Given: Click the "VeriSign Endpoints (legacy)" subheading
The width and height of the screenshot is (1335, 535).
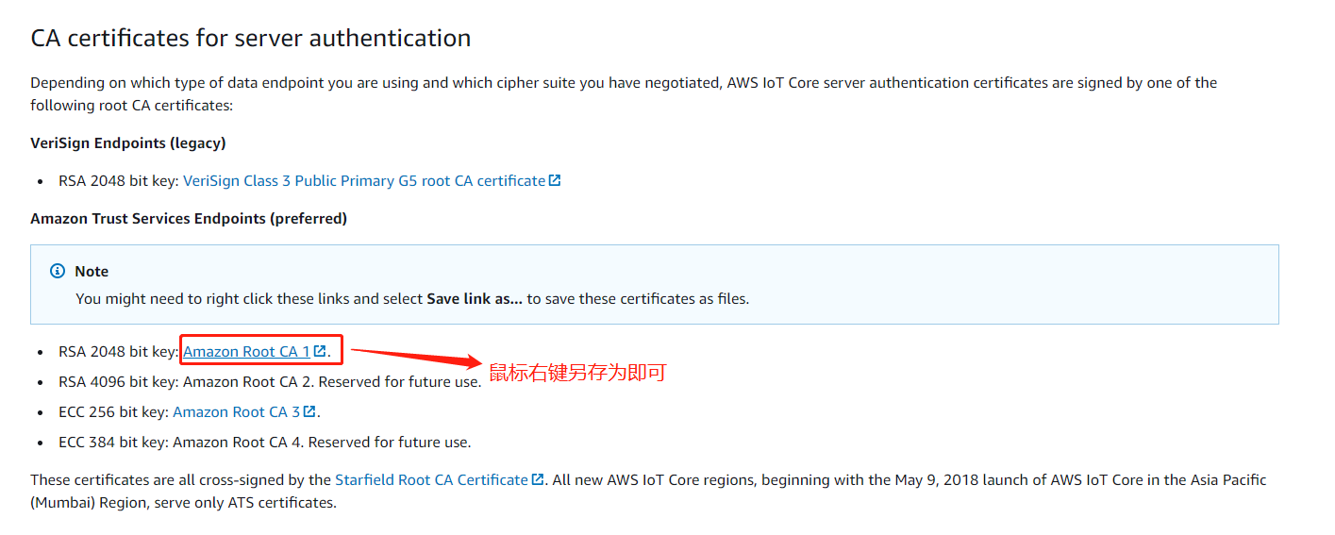Looking at the screenshot, I should [x=128, y=142].
